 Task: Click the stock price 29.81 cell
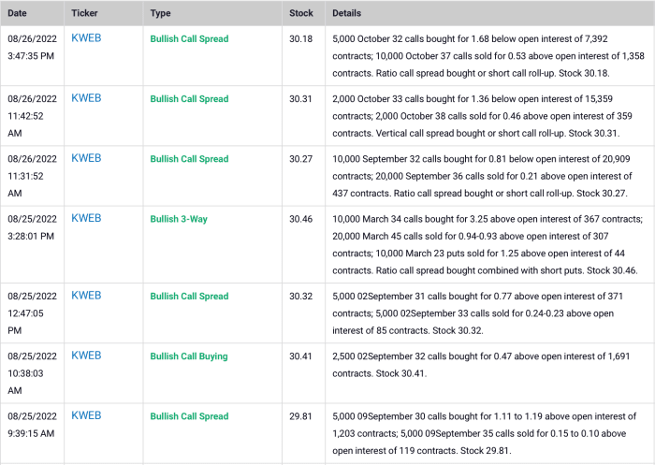[x=301, y=416]
